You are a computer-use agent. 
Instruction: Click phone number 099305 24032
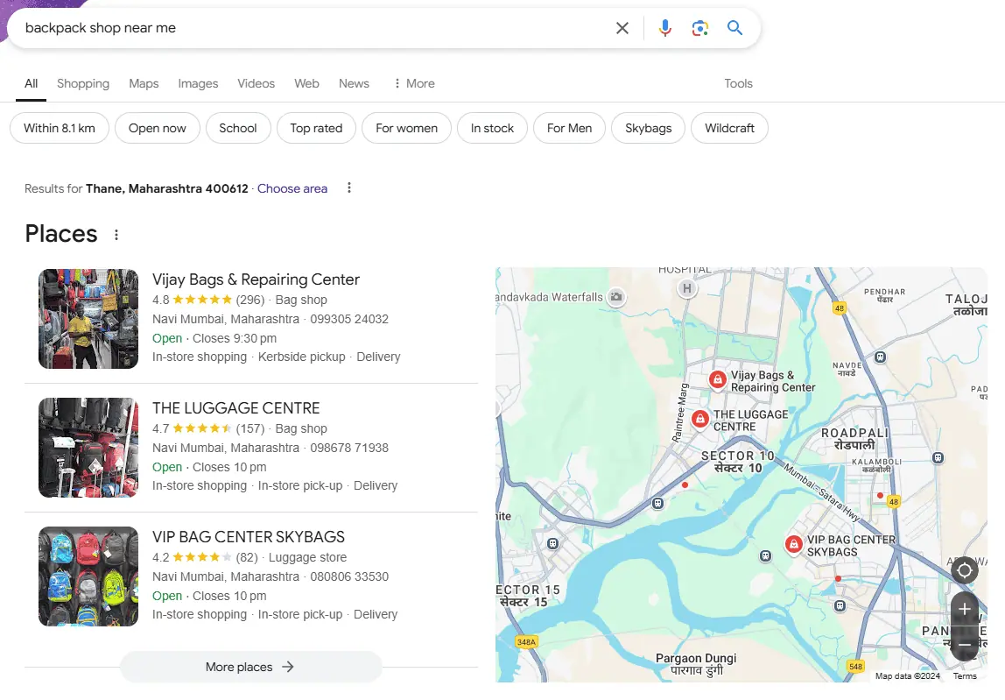pyautogui.click(x=349, y=319)
